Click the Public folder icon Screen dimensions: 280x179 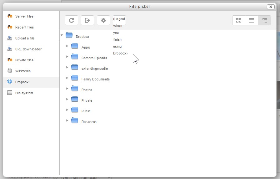coord(75,110)
